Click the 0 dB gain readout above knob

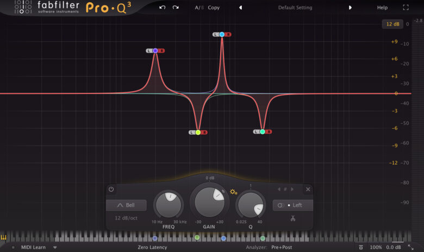[210, 178]
